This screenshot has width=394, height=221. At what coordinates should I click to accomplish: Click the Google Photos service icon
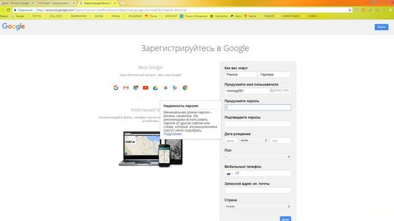[166, 88]
